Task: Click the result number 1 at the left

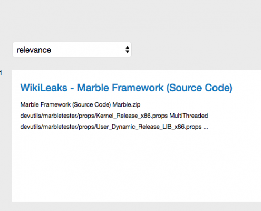Action: pyautogui.click(x=1, y=73)
